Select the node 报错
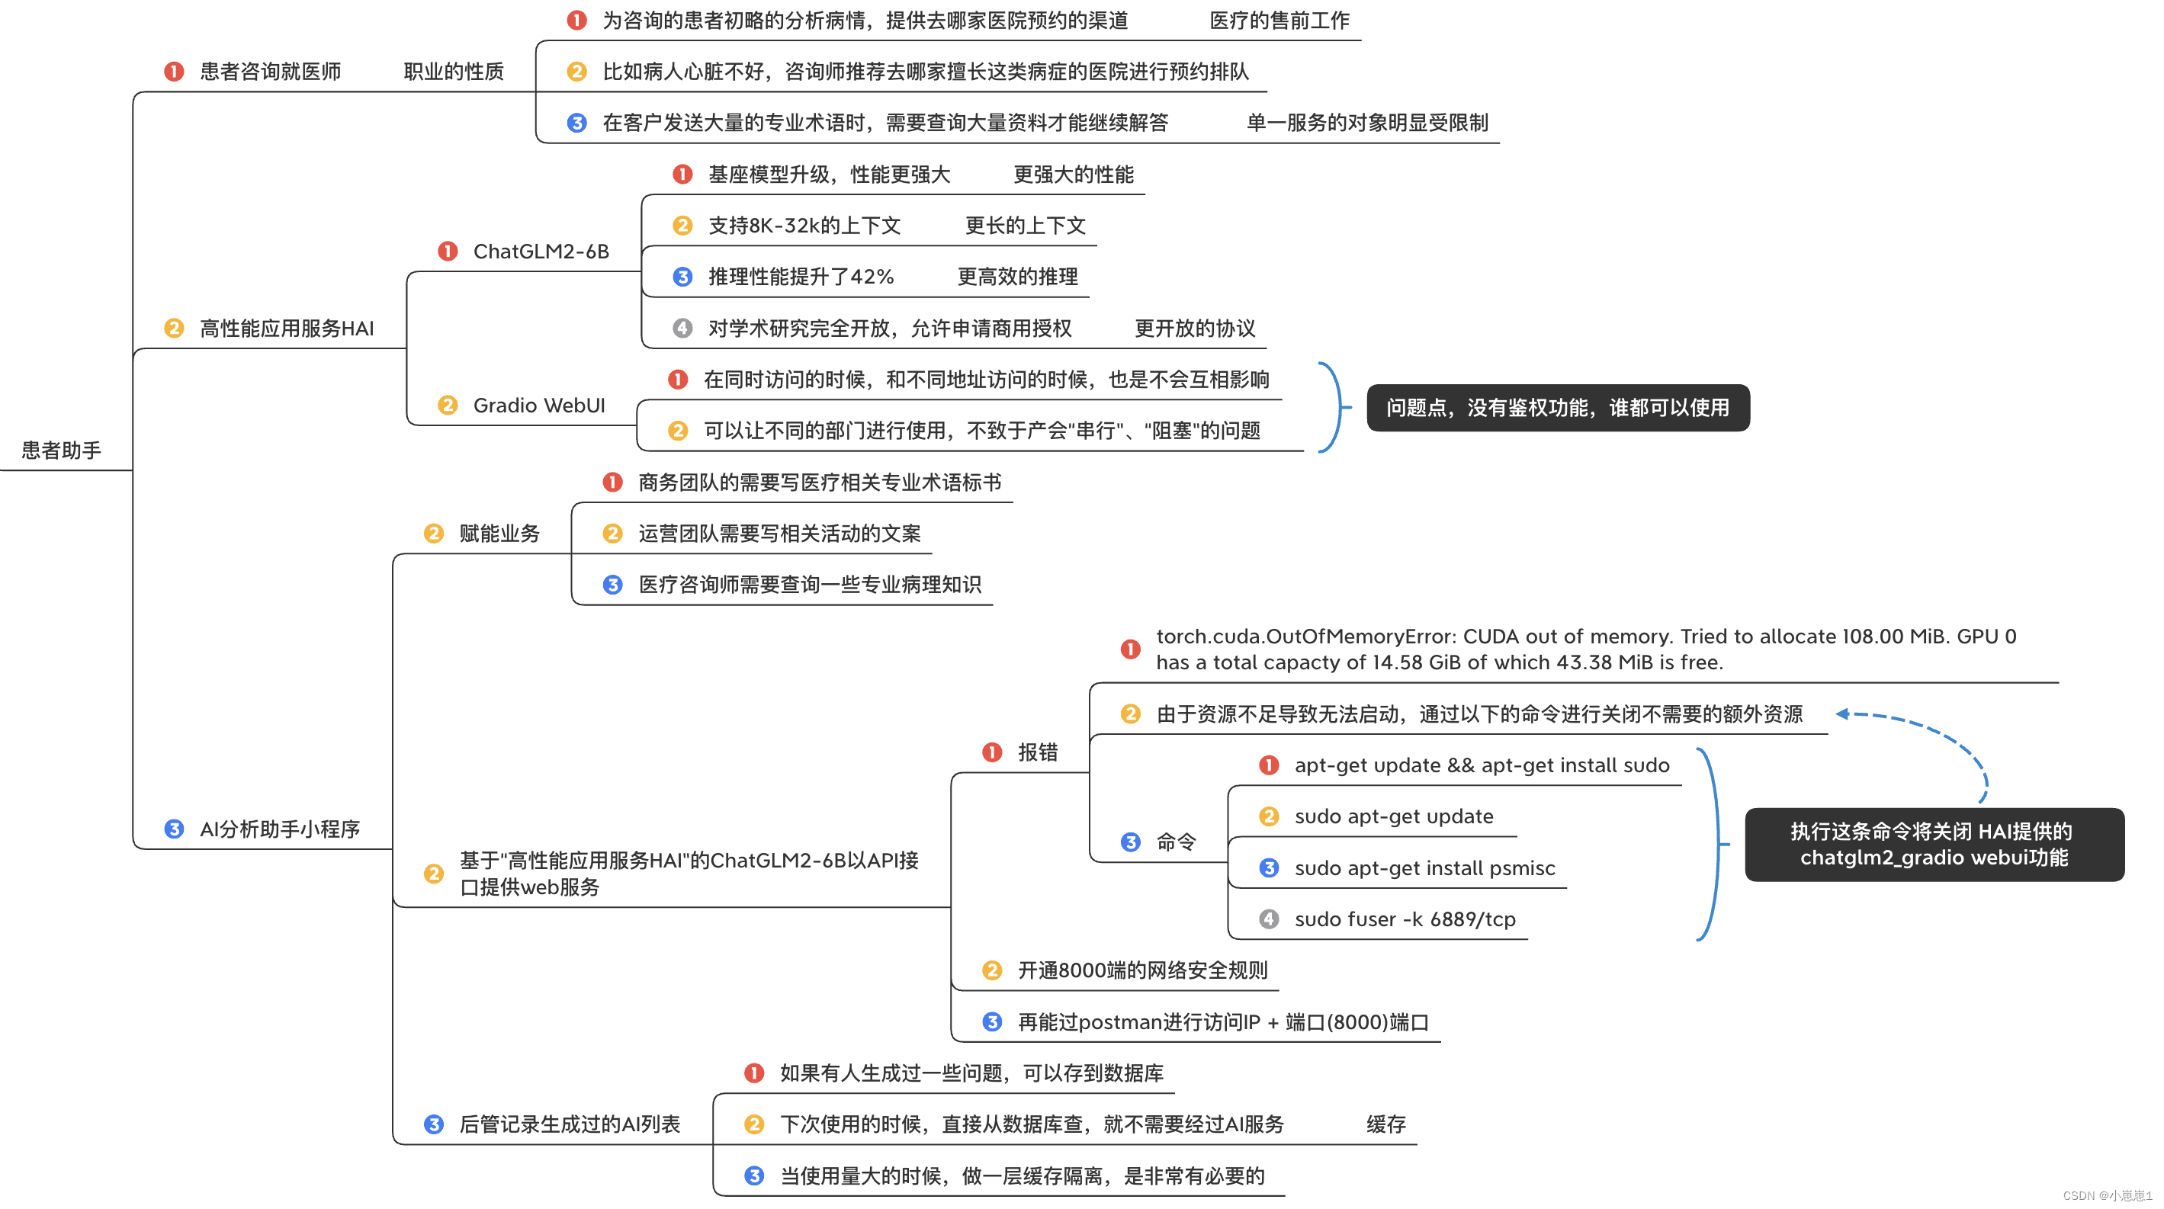Image resolution: width=2164 pixels, height=1209 pixels. point(1038,752)
